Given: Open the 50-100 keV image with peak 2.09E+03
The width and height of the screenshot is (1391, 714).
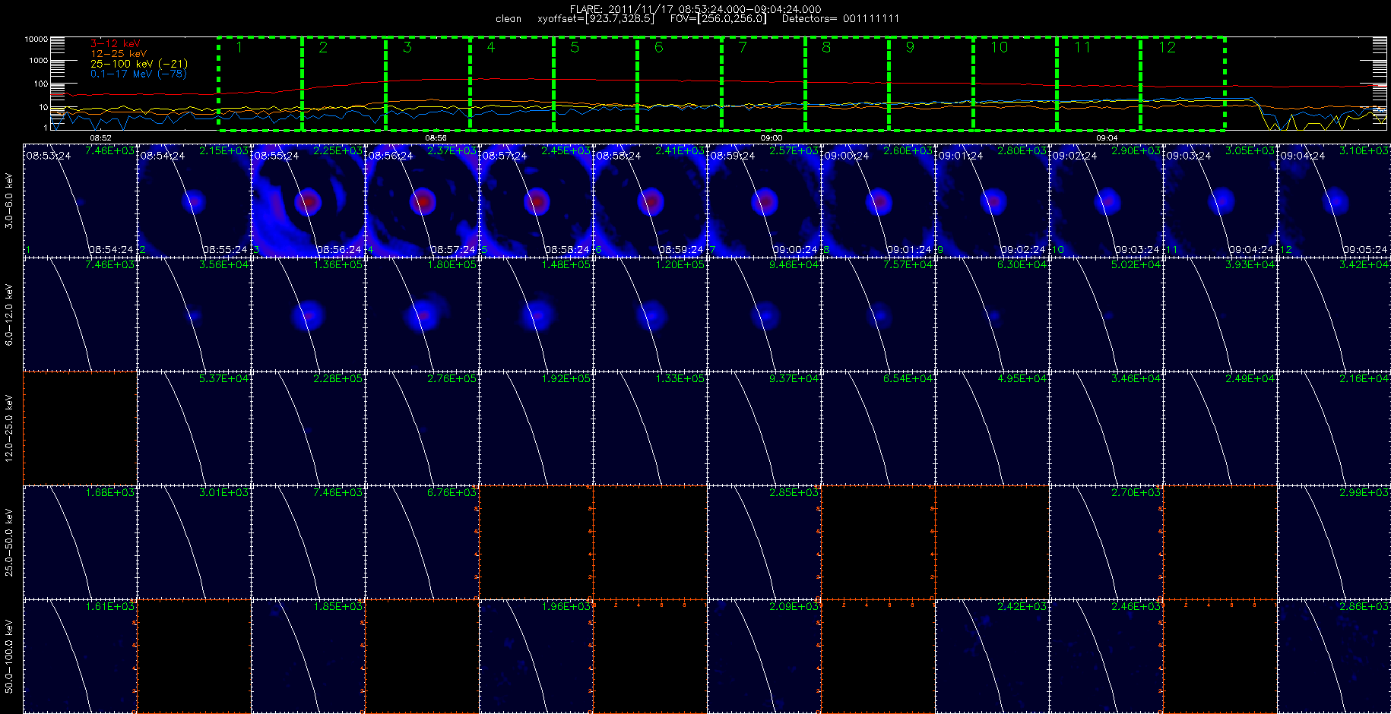Looking at the screenshot, I should pyautogui.click(x=764, y=656).
